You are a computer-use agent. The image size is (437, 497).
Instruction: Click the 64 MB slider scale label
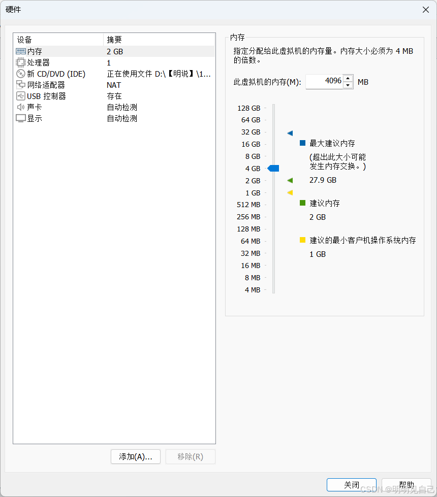coord(251,241)
